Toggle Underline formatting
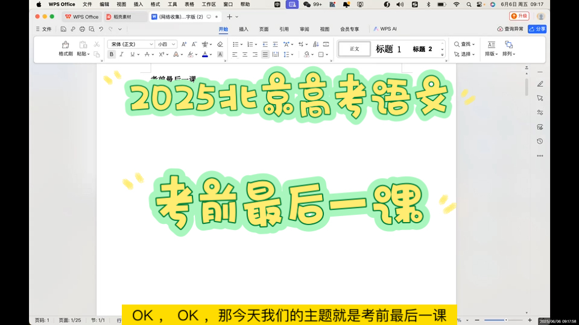 point(132,55)
